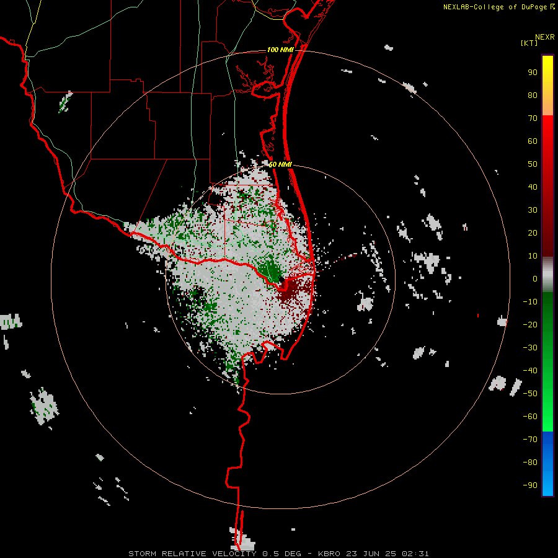
Task: Pick the yellow top segment of color bar
Action: (x=547, y=86)
